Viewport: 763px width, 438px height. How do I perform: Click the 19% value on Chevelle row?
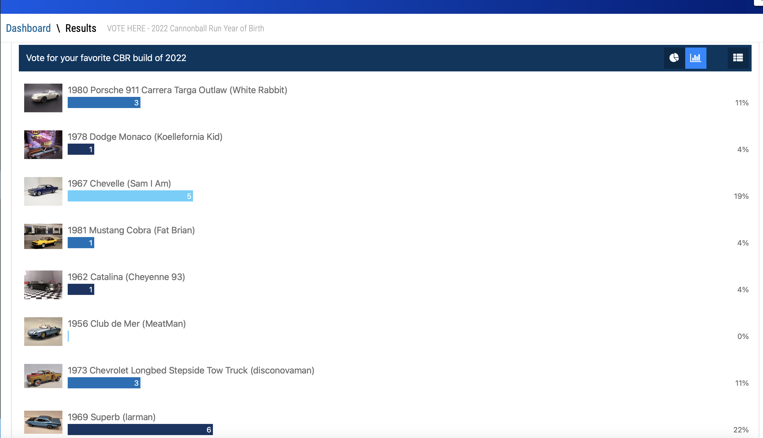coord(741,196)
